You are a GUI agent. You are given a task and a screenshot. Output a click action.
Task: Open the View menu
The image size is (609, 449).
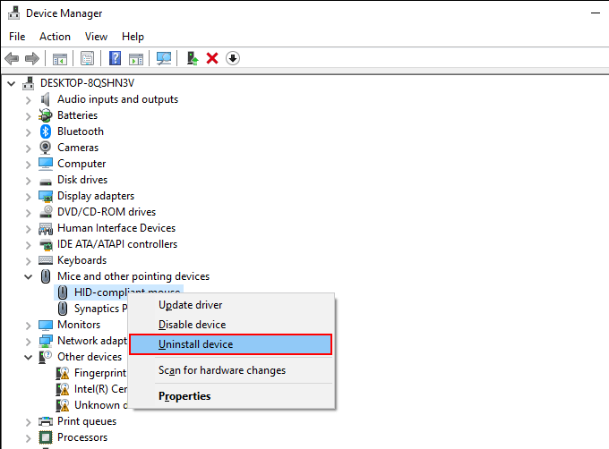pyautogui.click(x=96, y=37)
